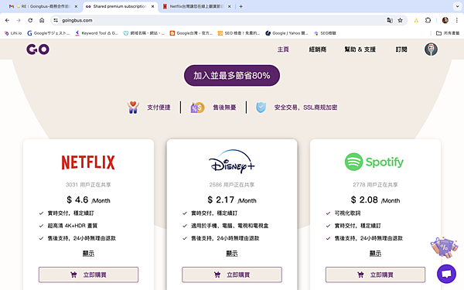Click text 2778 用戶正在共享
Image resolution: width=464 pixels, height=290 pixels.
click(375, 185)
